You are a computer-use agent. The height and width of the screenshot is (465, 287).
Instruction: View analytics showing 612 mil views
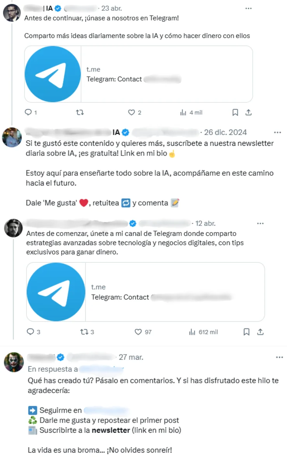click(203, 332)
